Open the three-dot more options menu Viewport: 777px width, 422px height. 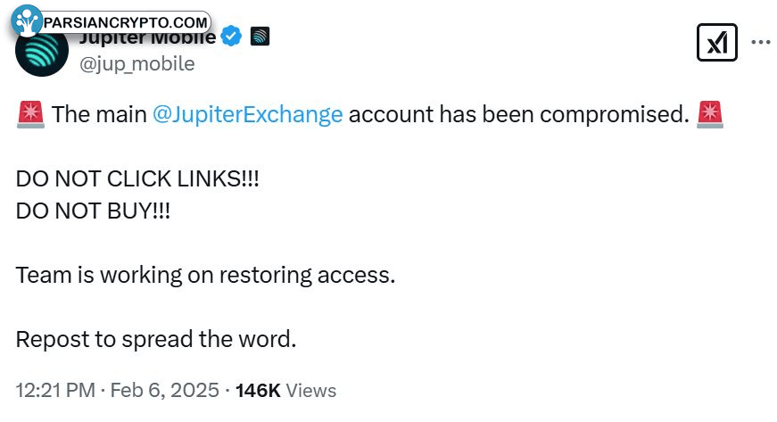coord(761,42)
